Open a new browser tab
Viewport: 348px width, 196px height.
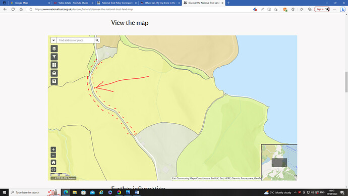pos(228,3)
